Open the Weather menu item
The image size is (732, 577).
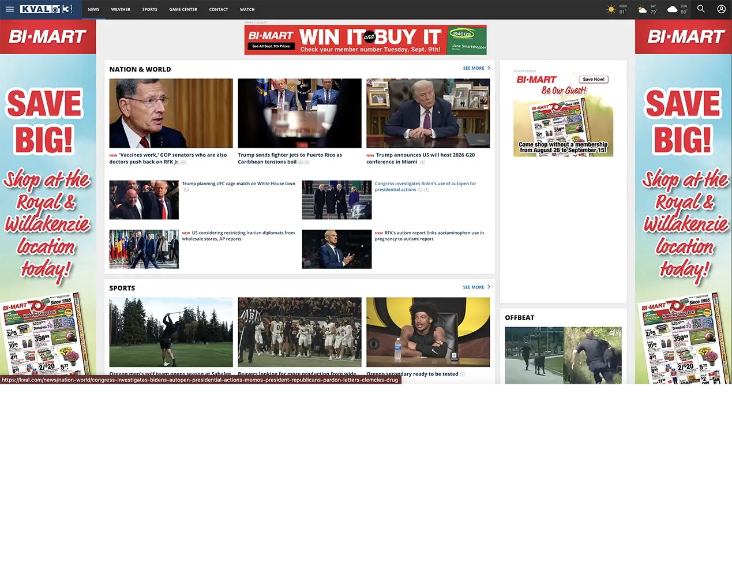[121, 9]
